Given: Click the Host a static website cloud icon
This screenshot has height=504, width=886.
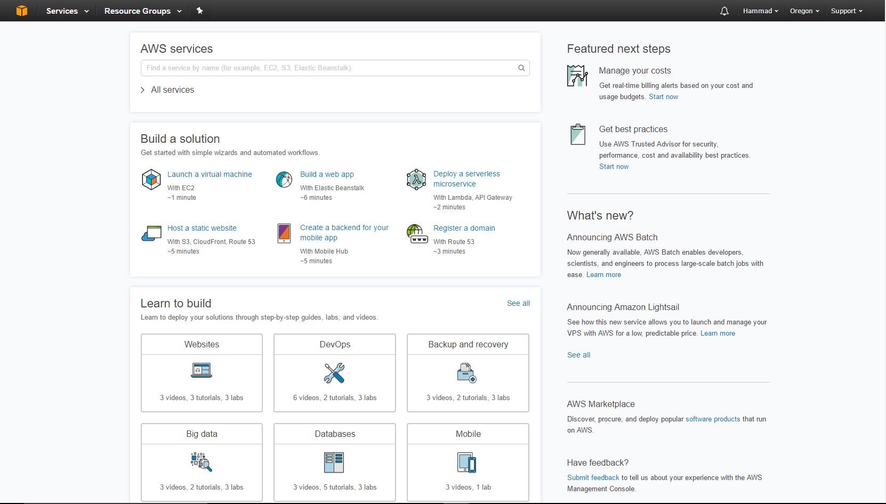Looking at the screenshot, I should [x=151, y=233].
